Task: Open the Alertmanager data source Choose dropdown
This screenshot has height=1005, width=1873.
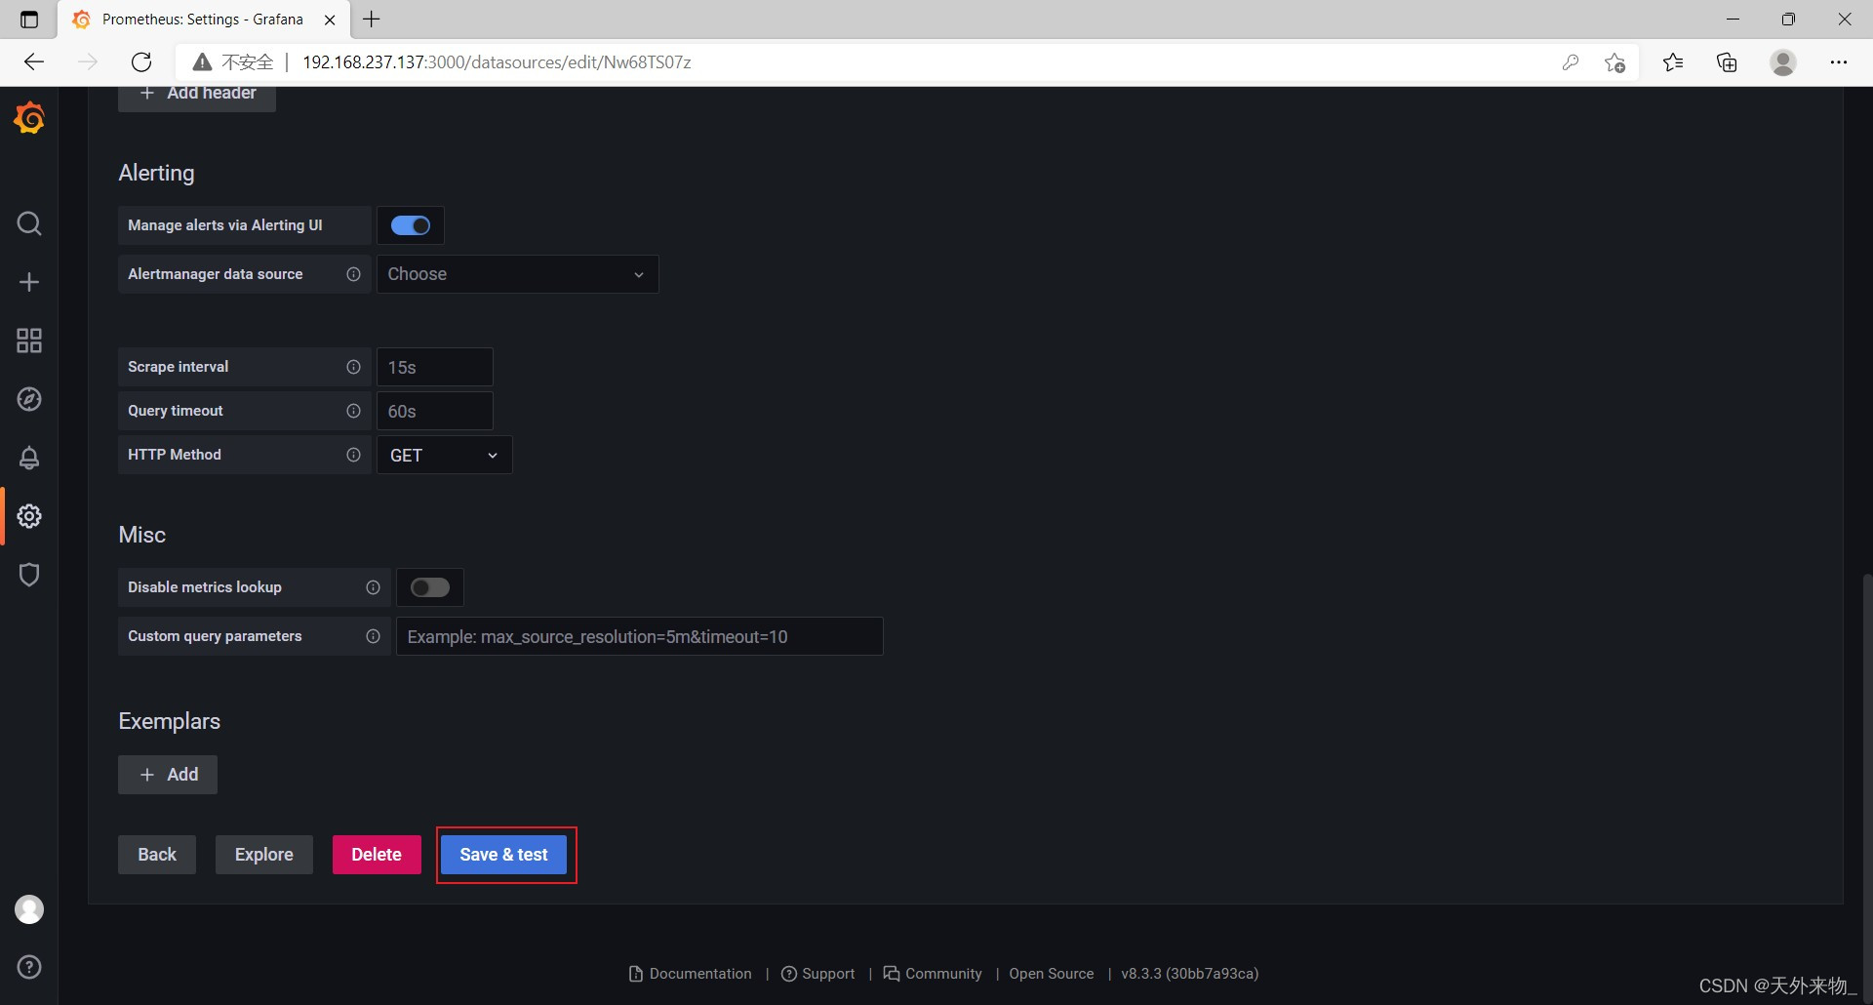Action: click(x=518, y=274)
